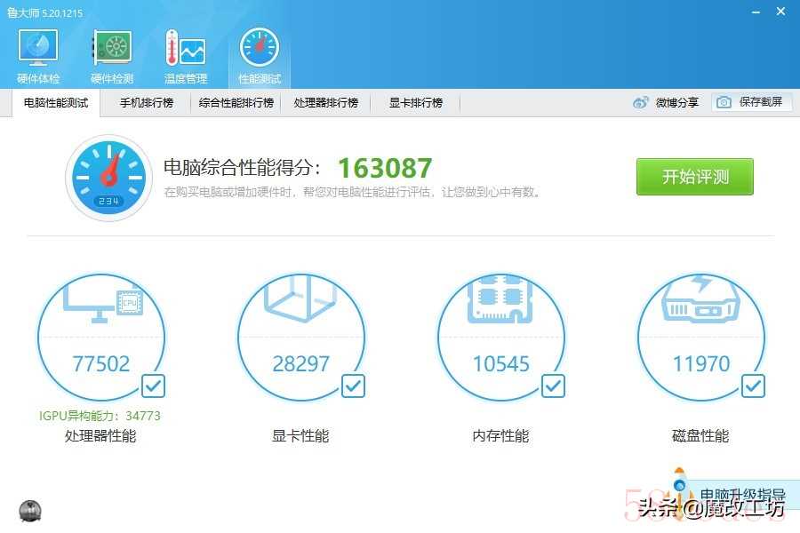800x533 pixels.
Task: Click the 保存截屏 save screenshot button
Action: point(751,102)
